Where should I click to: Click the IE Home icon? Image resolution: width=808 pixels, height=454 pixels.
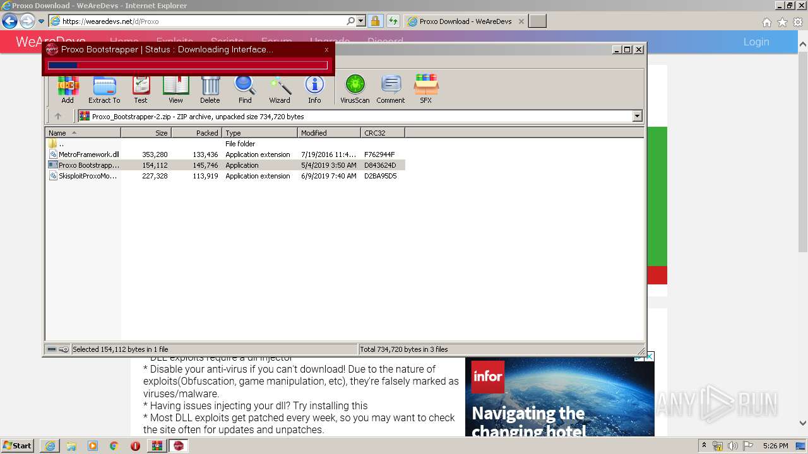(766, 22)
